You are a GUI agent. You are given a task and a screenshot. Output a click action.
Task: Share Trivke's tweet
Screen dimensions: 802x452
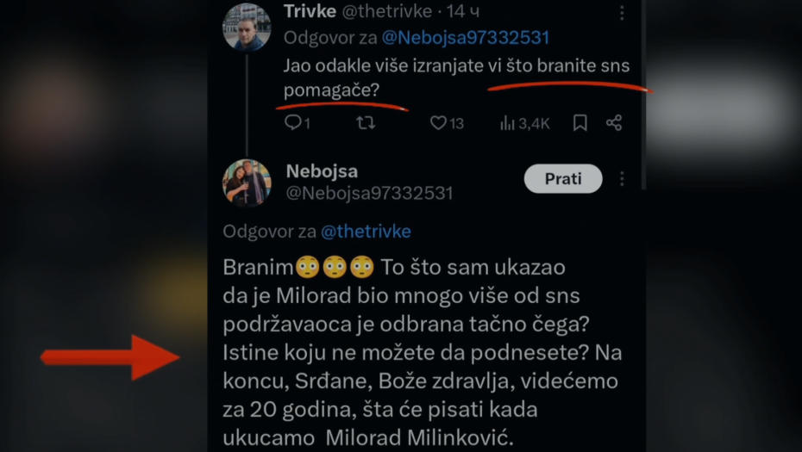(x=614, y=123)
